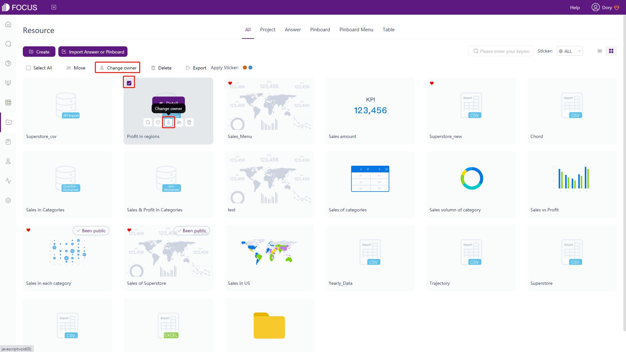
Task: Click Export in the toolbar
Action: point(196,68)
